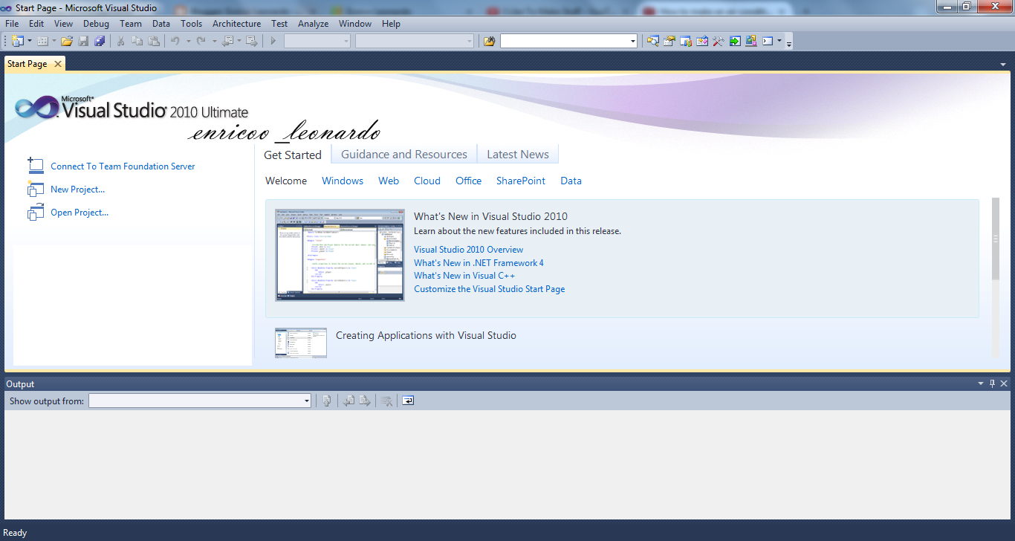
Task: Open a file using the Open File icon
Action: 65,41
